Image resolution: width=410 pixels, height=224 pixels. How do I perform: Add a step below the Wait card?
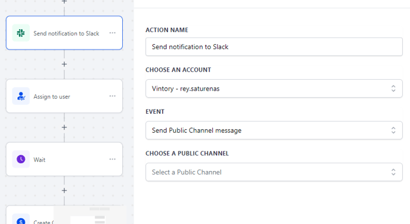tap(64, 191)
